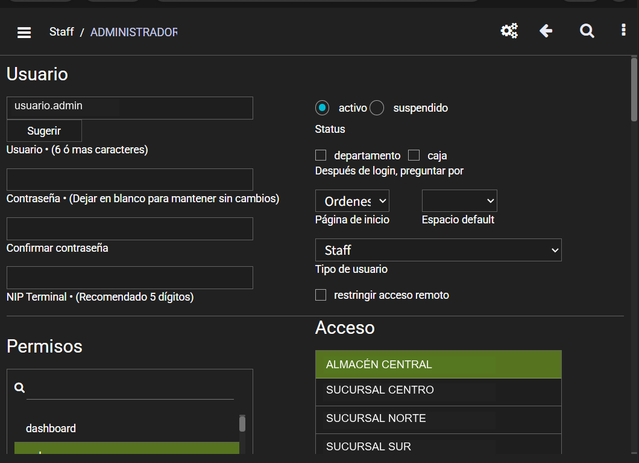Click the Permisos search magnifier icon
The width and height of the screenshot is (639, 463).
pos(19,388)
